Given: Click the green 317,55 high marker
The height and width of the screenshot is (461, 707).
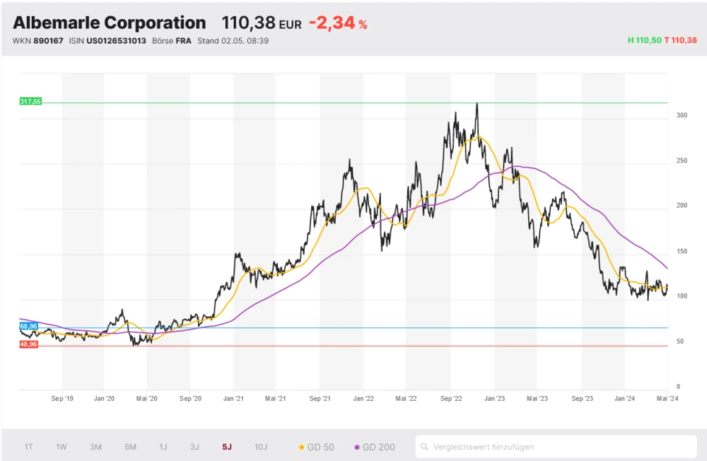Looking at the screenshot, I should coord(30,102).
